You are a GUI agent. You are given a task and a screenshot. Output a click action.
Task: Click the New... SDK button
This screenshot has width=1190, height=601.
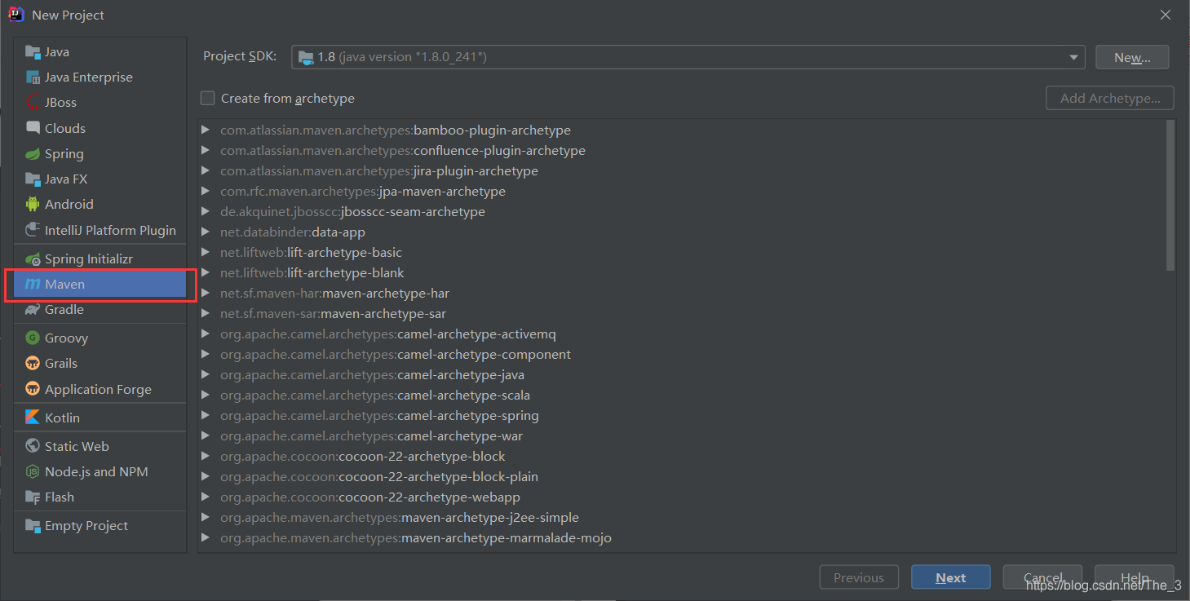click(1132, 57)
